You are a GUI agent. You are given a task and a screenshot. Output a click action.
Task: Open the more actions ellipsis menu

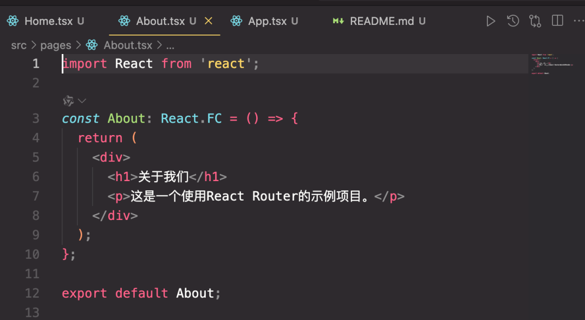click(579, 21)
